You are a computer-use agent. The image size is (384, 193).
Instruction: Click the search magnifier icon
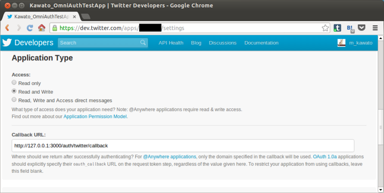pyautogui.click(x=143, y=43)
